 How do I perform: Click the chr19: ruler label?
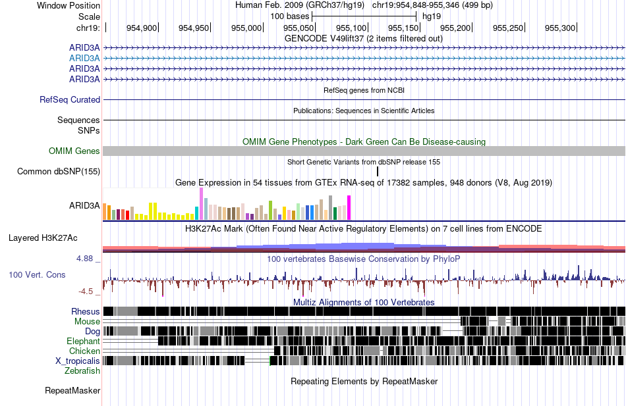(x=88, y=28)
